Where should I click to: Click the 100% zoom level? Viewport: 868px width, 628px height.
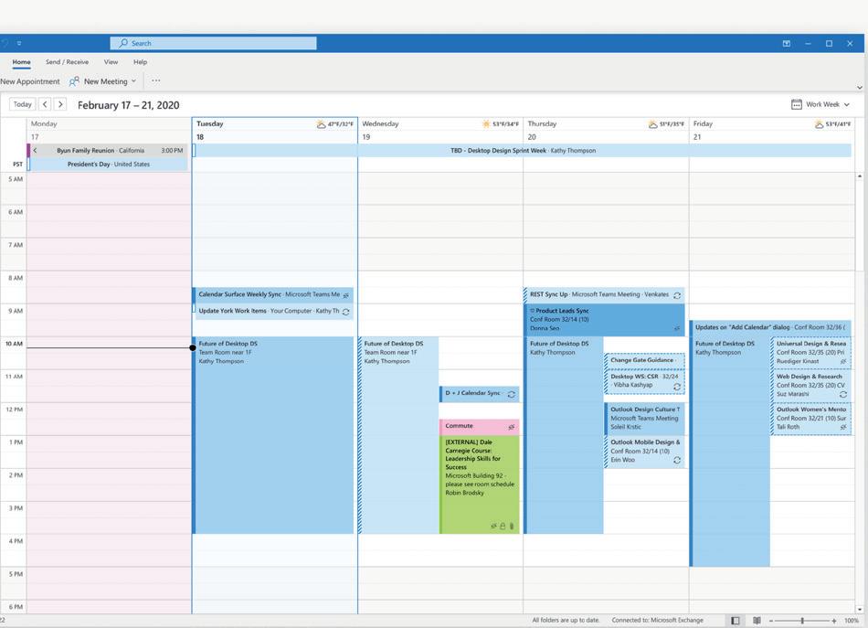(x=851, y=621)
